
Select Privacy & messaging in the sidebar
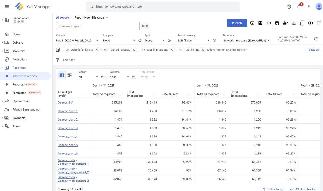coord(26,109)
